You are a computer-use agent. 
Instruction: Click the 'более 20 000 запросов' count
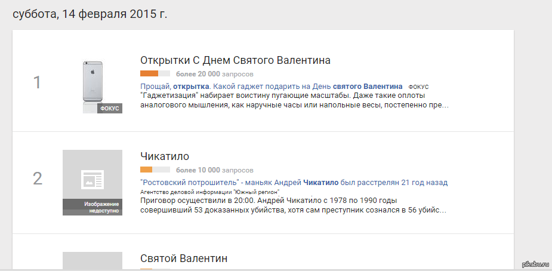tap(214, 74)
